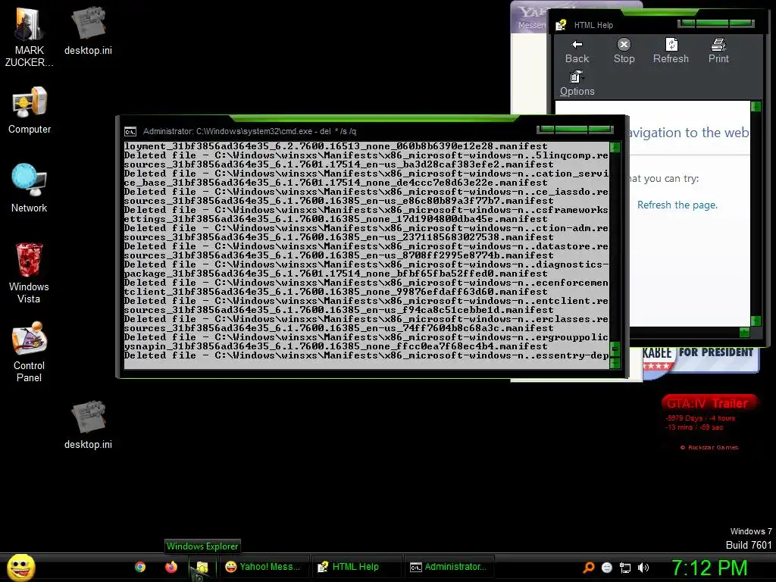Click the HTML Help horizontal scrollbar right arrow

(744, 332)
